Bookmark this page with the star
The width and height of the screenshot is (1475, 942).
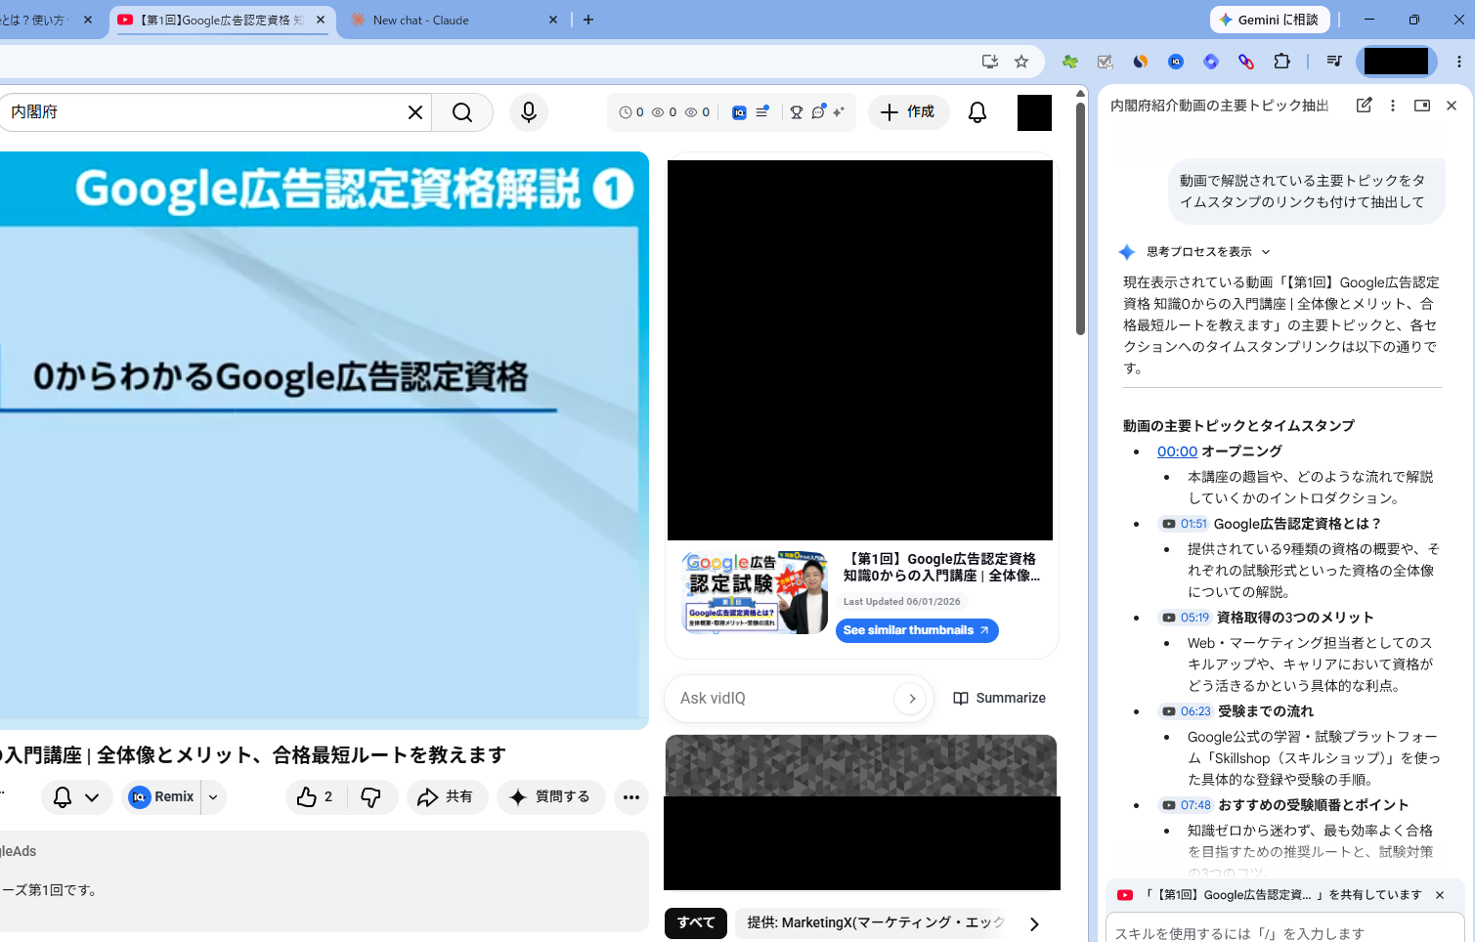point(1021,62)
